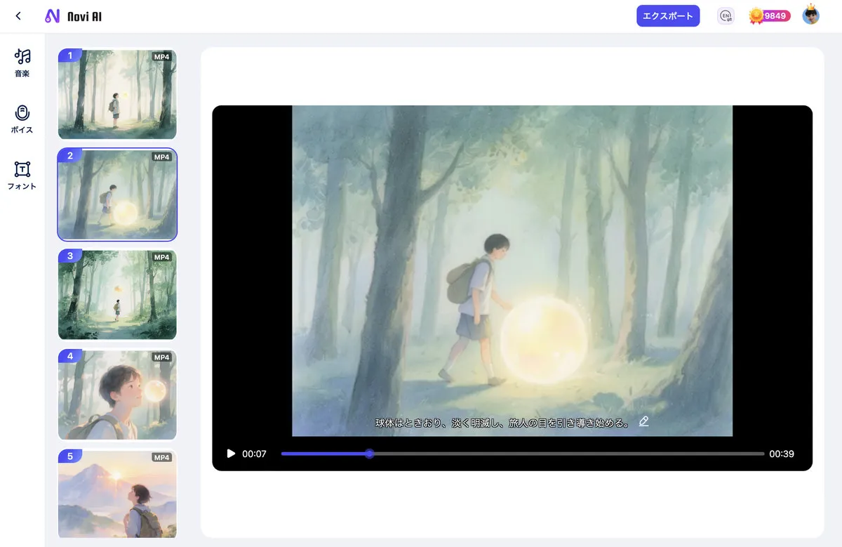Open the ボイス voice panel

click(22, 119)
